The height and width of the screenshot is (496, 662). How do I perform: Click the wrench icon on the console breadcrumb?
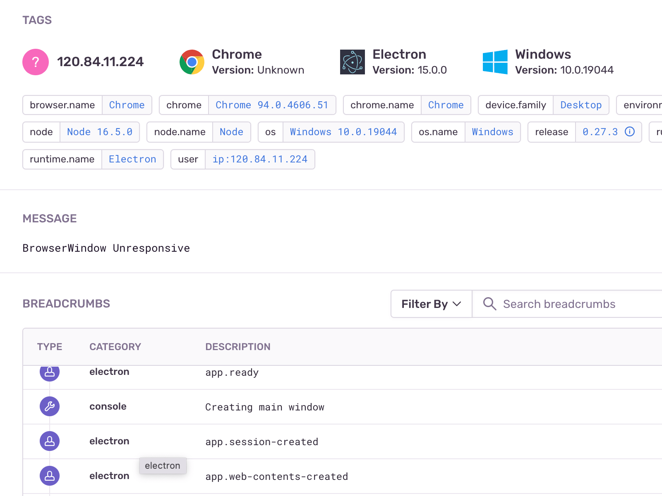click(49, 406)
